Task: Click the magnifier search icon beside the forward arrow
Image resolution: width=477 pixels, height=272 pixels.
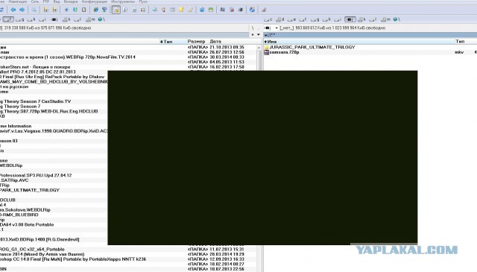Action: coord(34,10)
